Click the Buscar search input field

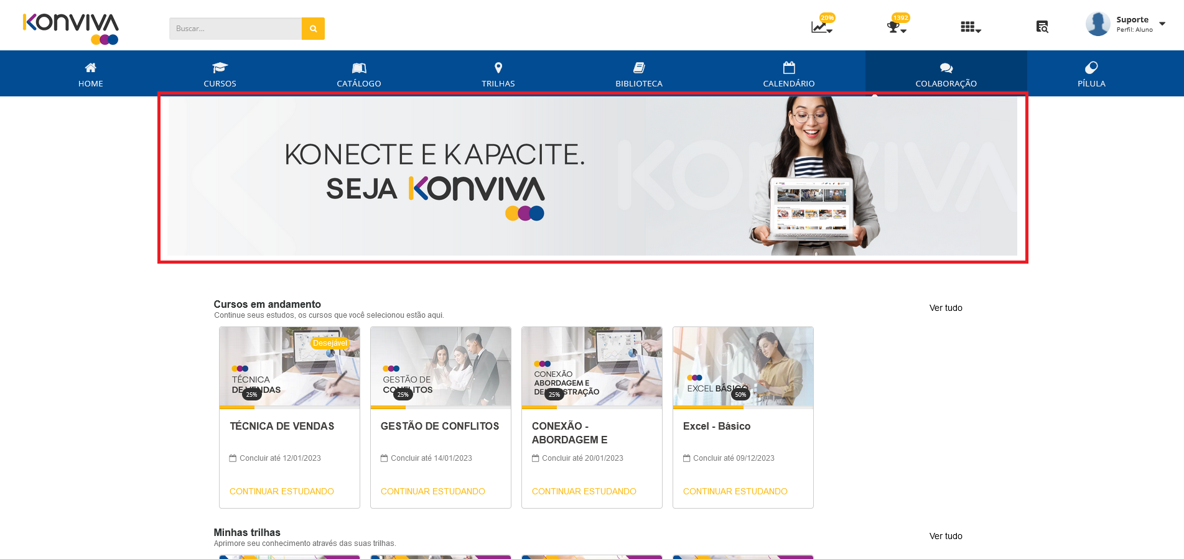235,29
